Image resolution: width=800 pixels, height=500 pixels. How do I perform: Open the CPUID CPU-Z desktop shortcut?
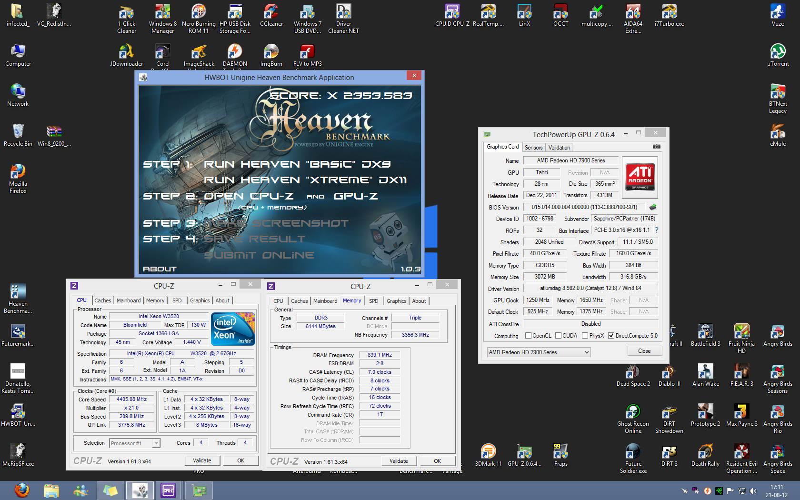click(452, 15)
